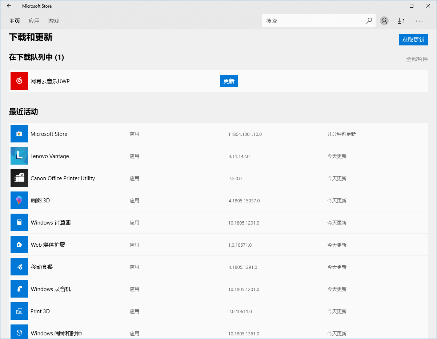This screenshot has height=339, width=437.
Task: Select the 画图 3D row name
Action: (40, 201)
